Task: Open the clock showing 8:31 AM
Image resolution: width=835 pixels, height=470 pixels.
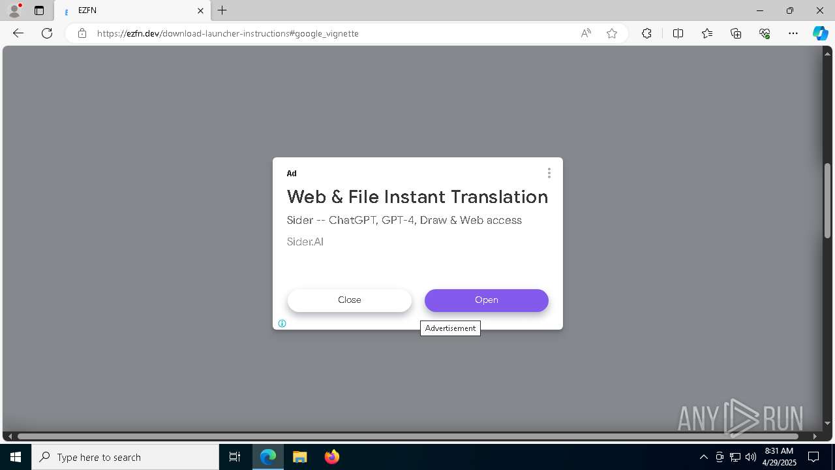Action: (780, 457)
